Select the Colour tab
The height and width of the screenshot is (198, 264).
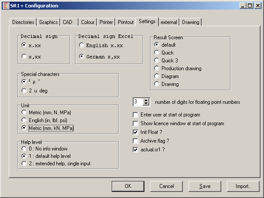pyautogui.click(x=88, y=22)
